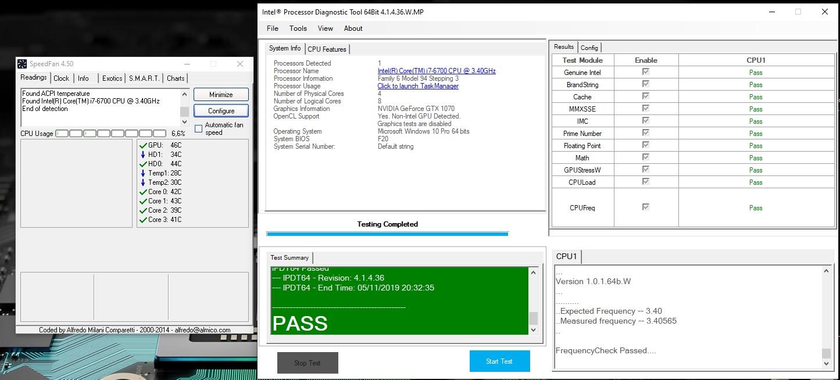Open the Clock tab in SpeedFan
The height and width of the screenshot is (380, 840).
point(61,78)
